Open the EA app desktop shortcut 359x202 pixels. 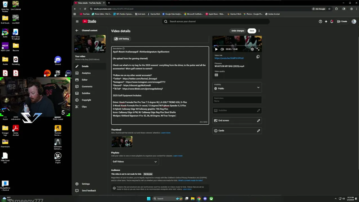pos(47,73)
